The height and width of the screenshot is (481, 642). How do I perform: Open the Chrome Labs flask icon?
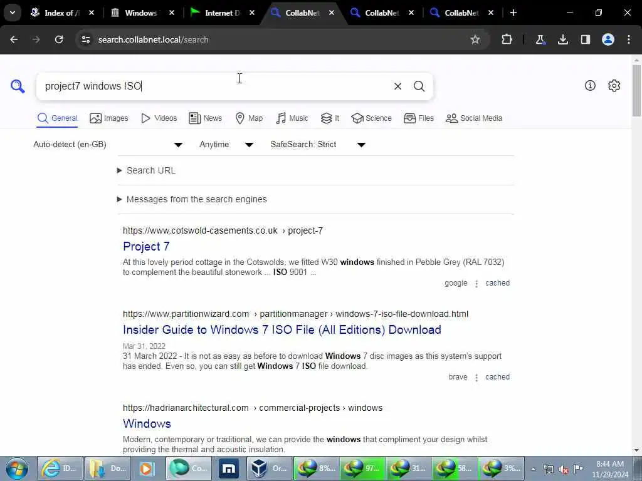tap(540, 39)
